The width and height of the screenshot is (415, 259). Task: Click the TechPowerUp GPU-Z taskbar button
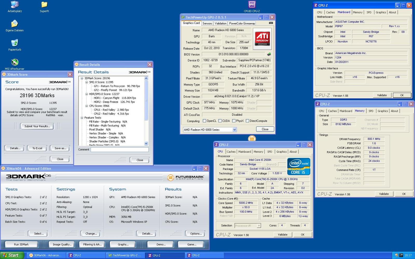125,255
